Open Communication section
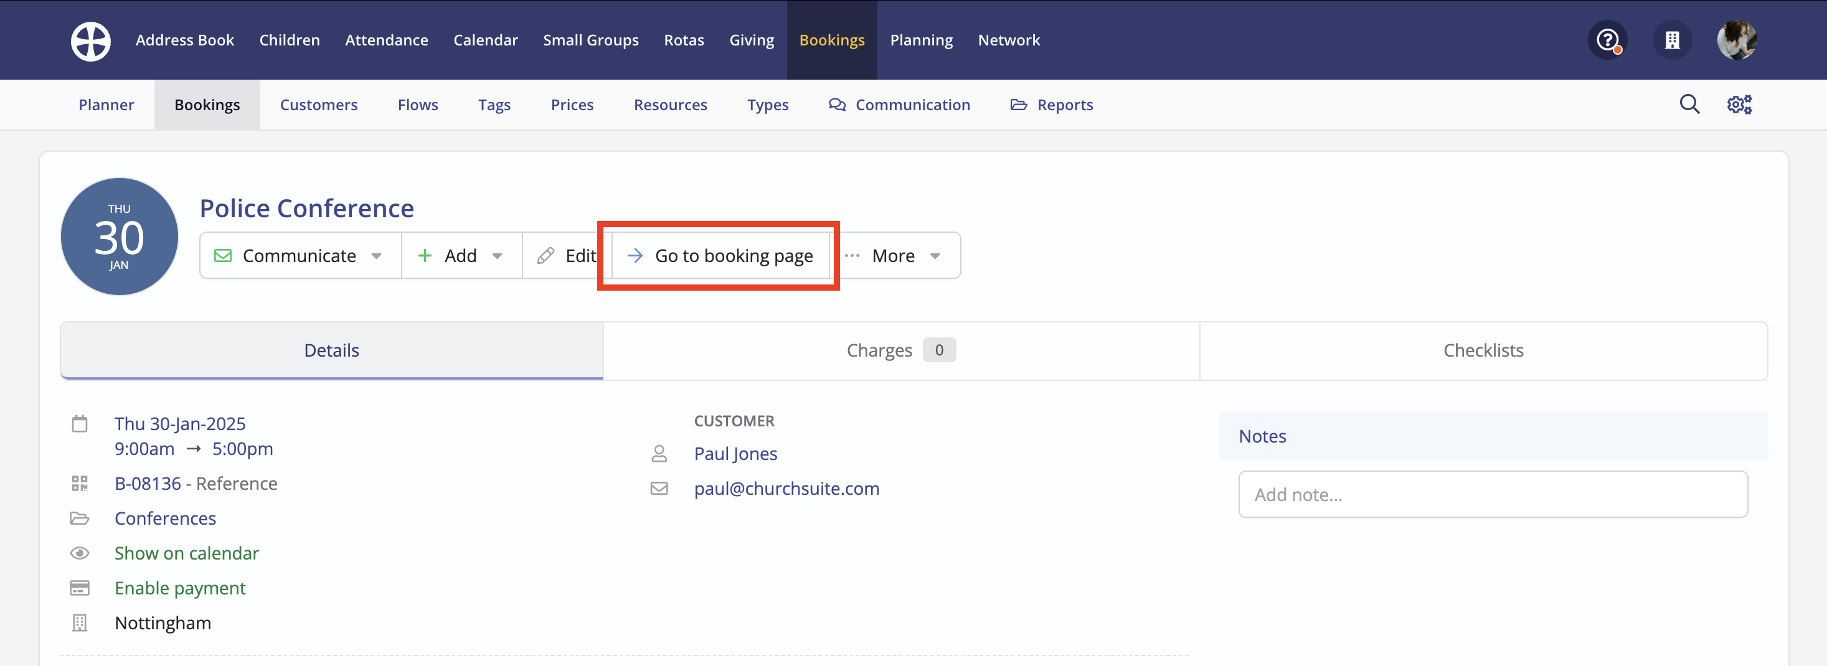Viewport: 1827px width, 666px height. pos(899,105)
